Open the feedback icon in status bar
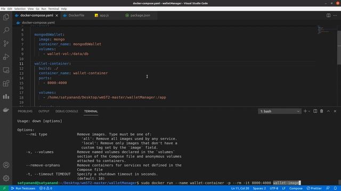Image resolution: width=341 pixels, height=191 pixels. (x=328, y=188)
